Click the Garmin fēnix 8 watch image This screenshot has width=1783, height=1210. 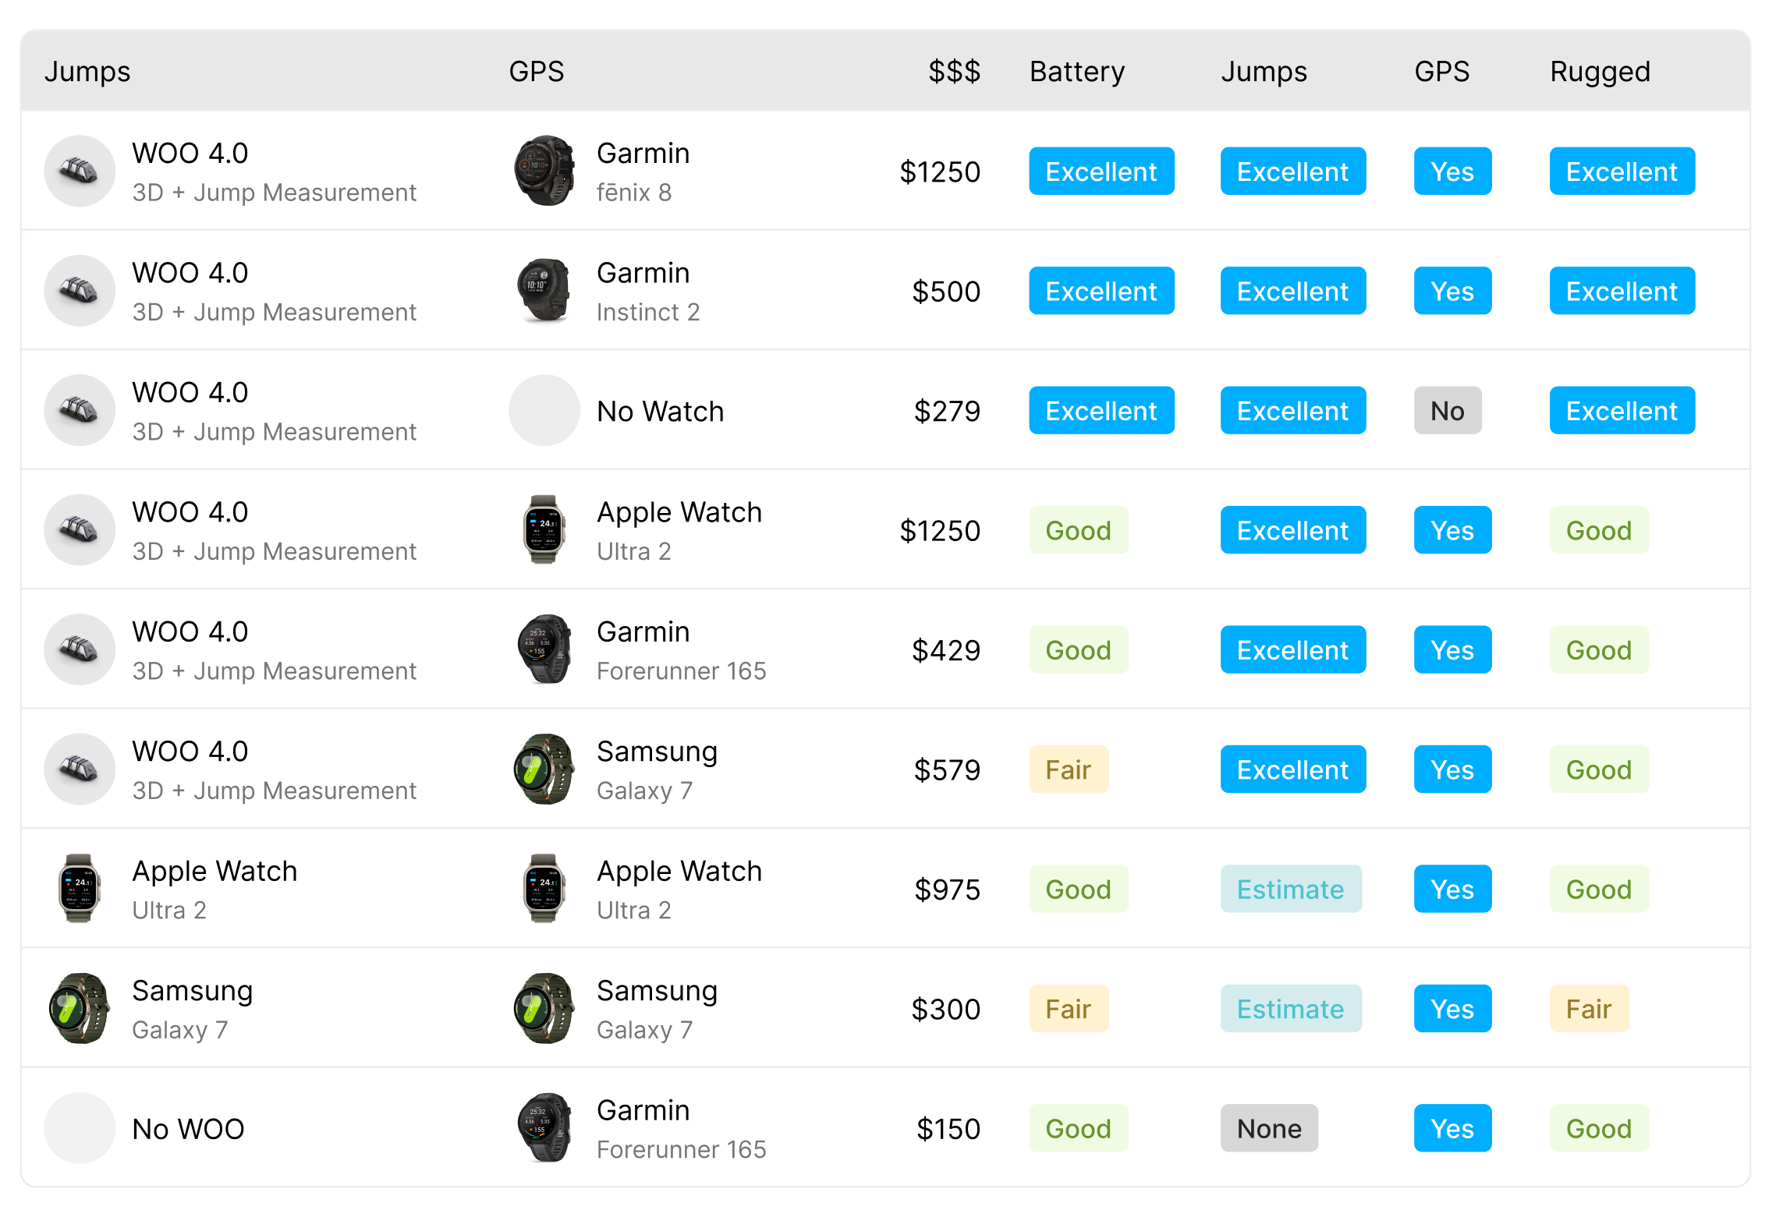(x=544, y=171)
